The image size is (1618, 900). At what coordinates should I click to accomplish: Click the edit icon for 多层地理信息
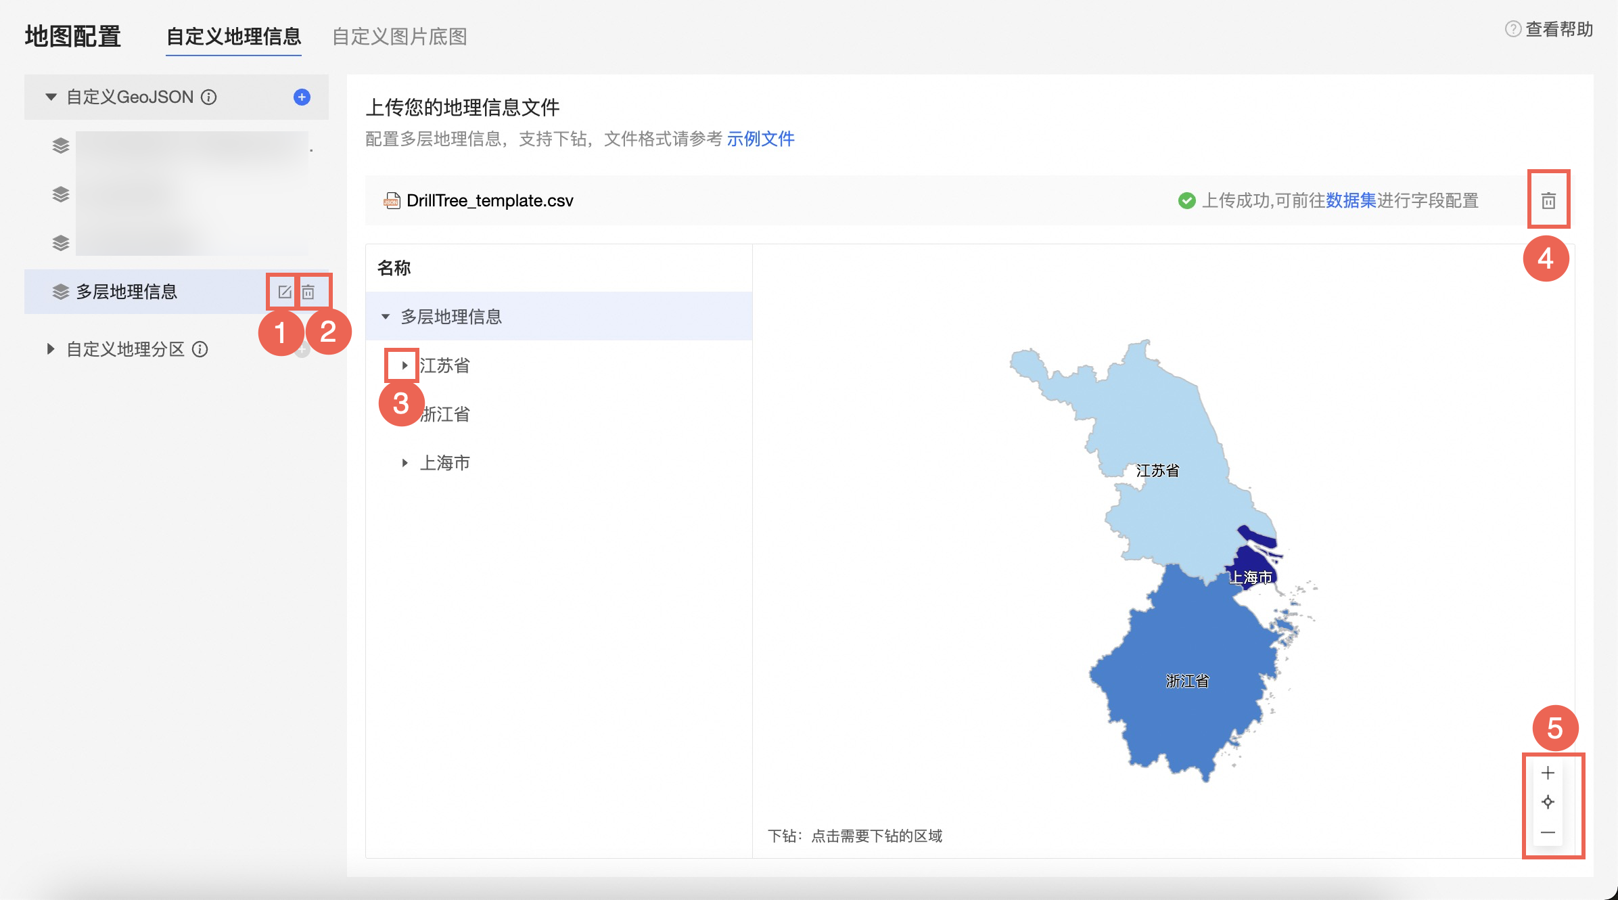click(284, 292)
